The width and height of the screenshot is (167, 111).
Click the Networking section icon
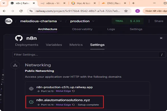pyautogui.click(x=15, y=65)
